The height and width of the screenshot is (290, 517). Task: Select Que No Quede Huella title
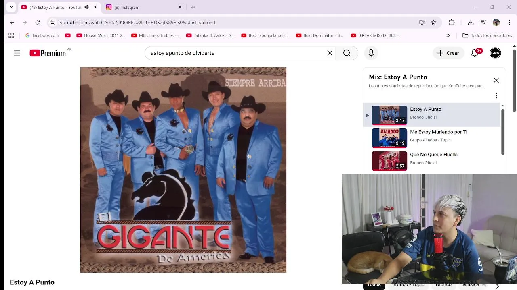pos(434,155)
